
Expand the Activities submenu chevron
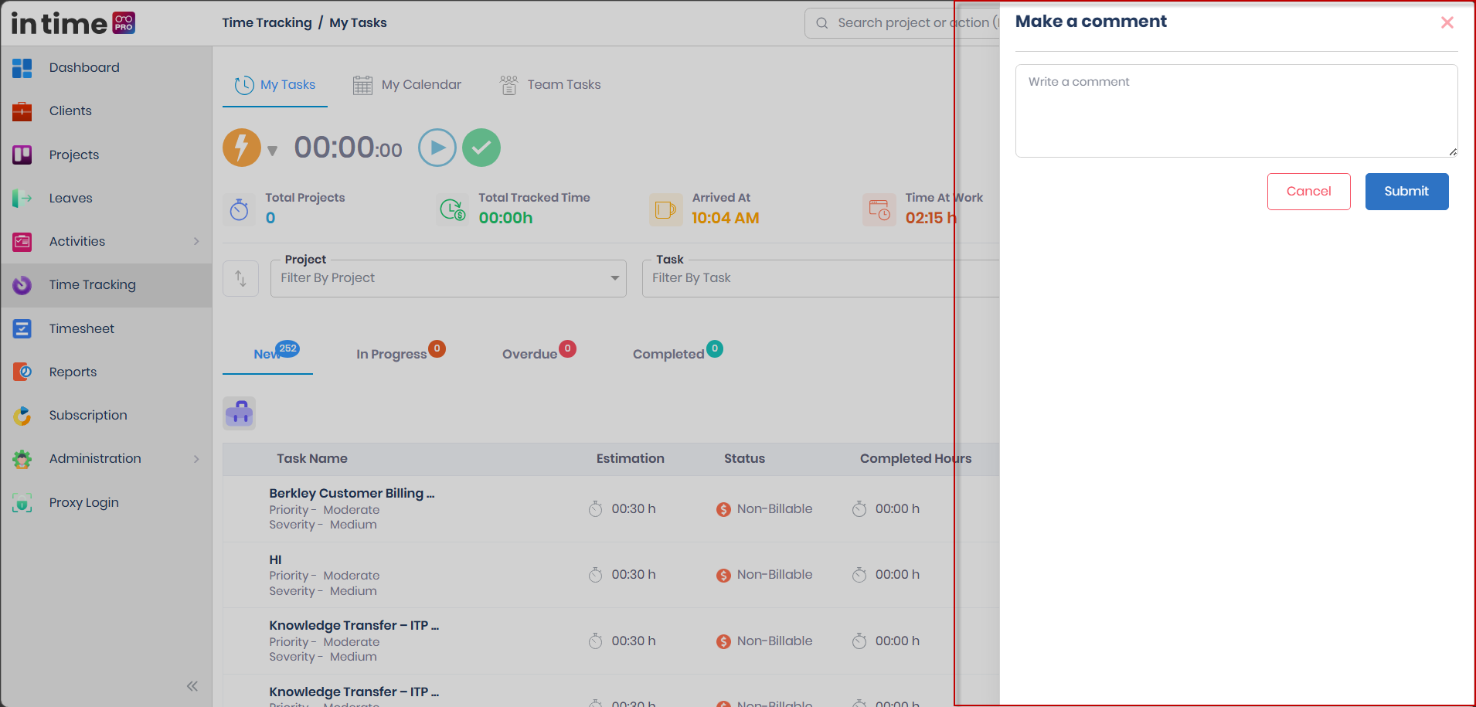coord(196,242)
